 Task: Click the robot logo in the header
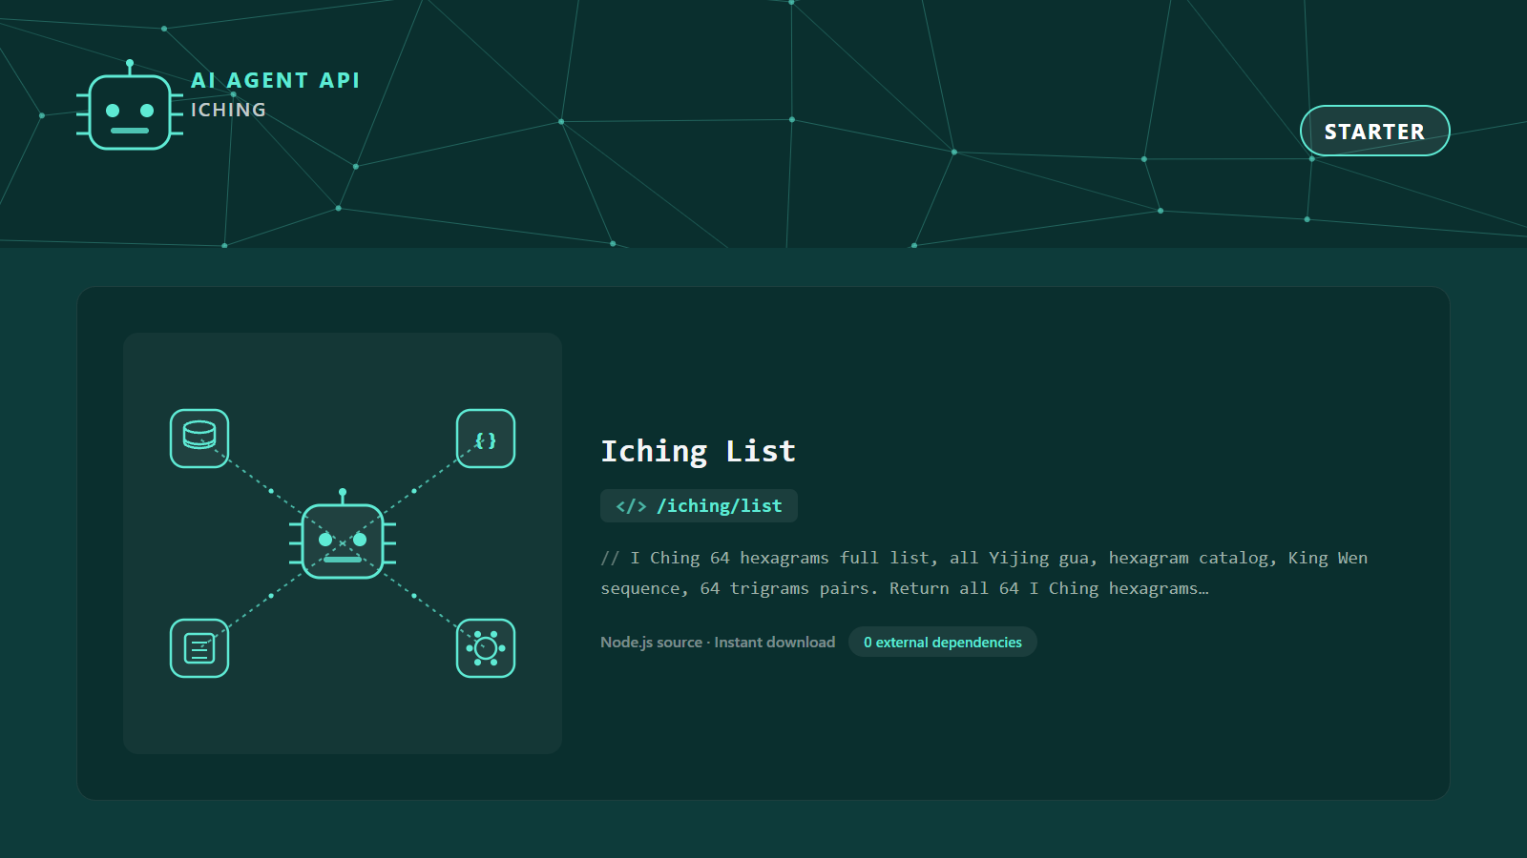[130, 106]
